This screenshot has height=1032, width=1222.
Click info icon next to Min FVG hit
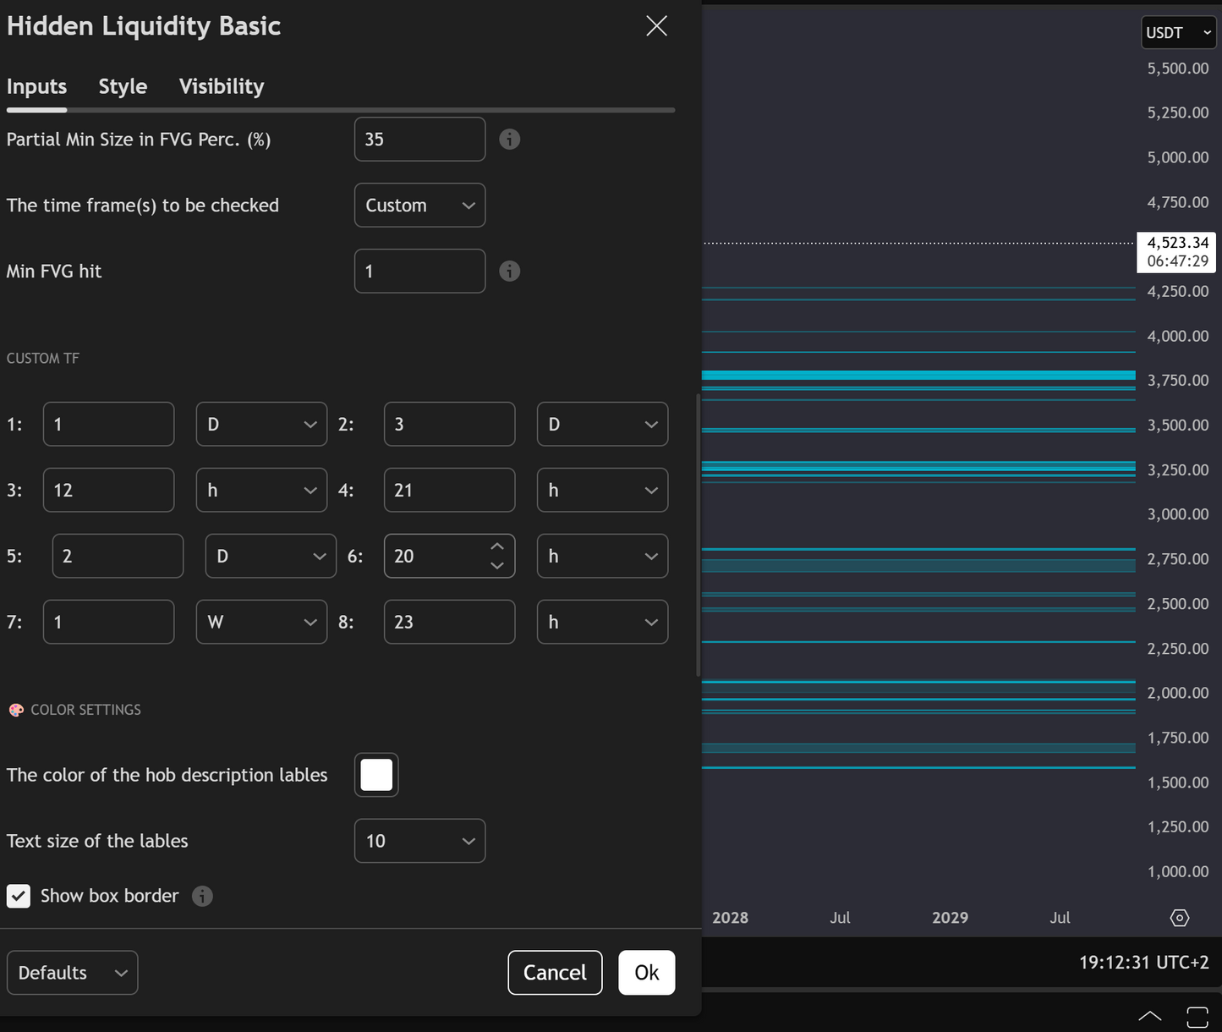pyautogui.click(x=509, y=272)
